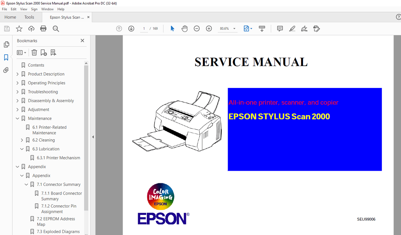Click the New Bookmark icon
The image size is (401, 235).
44,52
